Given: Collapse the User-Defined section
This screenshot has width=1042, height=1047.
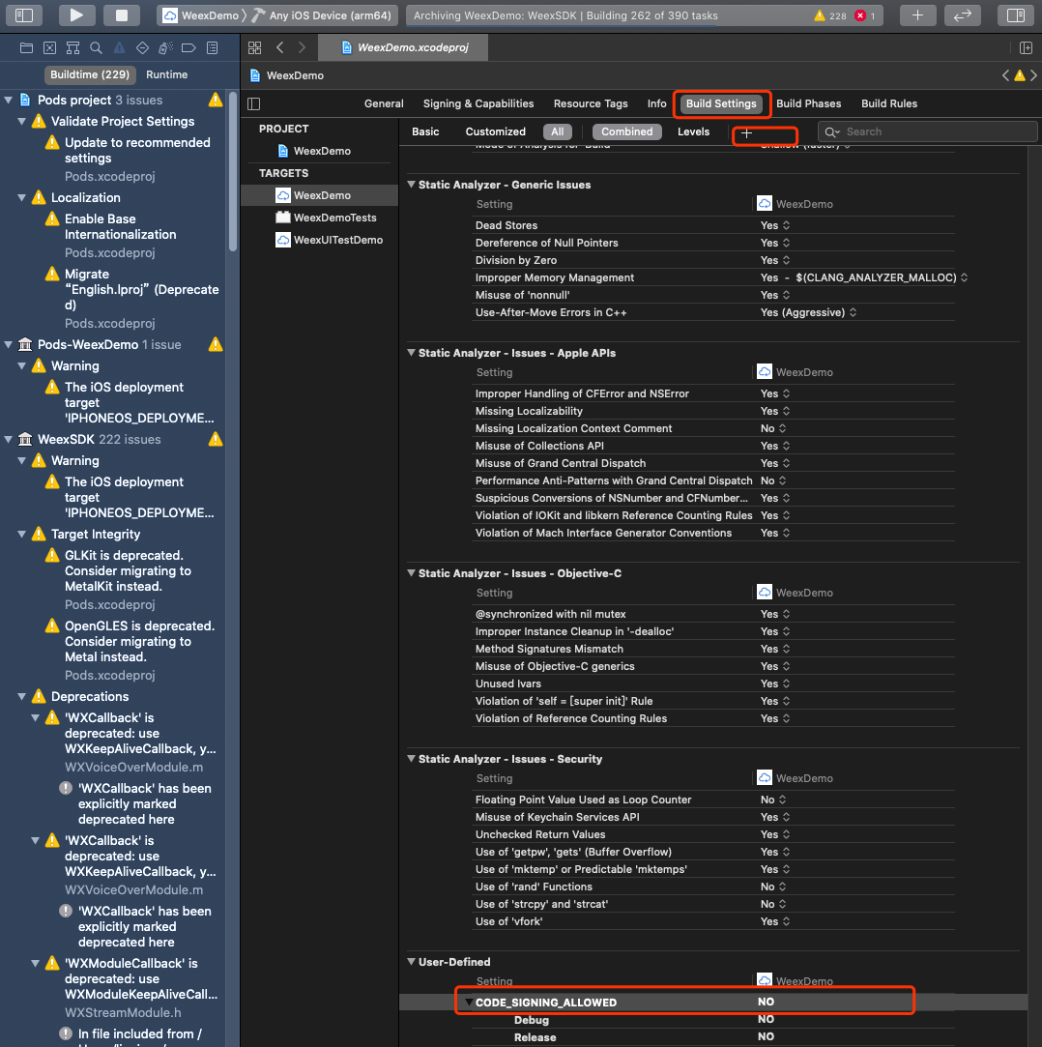Looking at the screenshot, I should pyautogui.click(x=411, y=962).
